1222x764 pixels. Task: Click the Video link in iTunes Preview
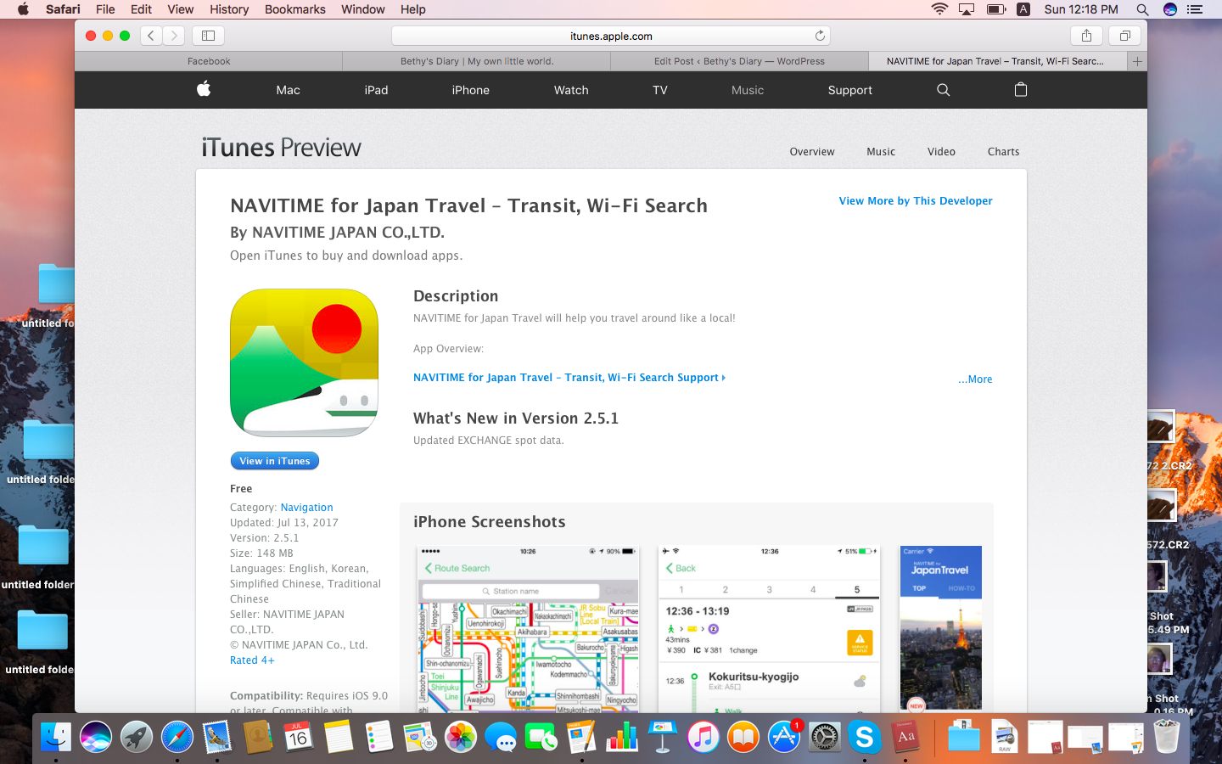tap(941, 152)
